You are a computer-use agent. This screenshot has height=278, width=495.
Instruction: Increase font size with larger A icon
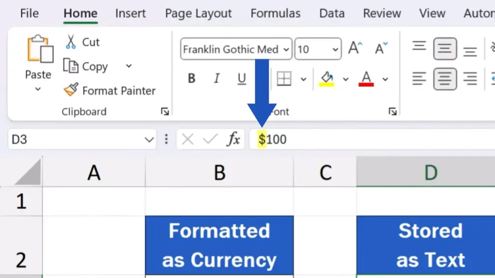(x=355, y=49)
